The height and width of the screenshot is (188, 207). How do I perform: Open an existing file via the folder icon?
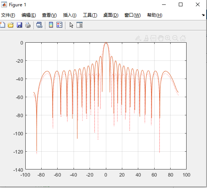click(11, 25)
